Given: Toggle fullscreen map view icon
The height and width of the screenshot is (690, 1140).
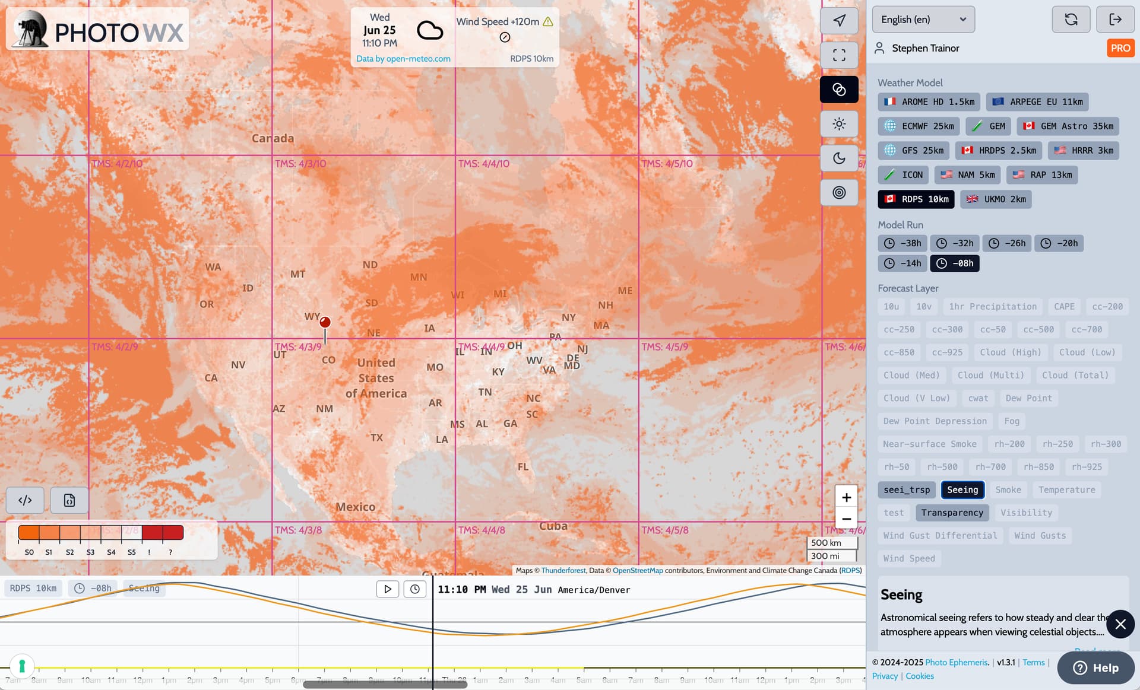Looking at the screenshot, I should click(x=838, y=55).
